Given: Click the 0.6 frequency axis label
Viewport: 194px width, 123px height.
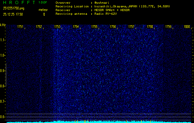Looking at the screenshot, I should click(x=2, y=117).
